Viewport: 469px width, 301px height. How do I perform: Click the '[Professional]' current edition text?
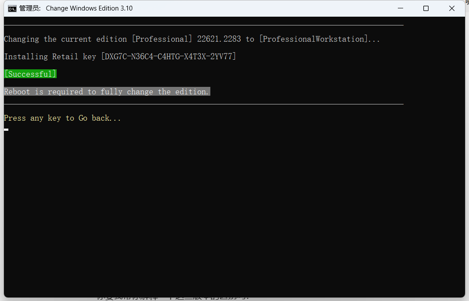[162, 39]
